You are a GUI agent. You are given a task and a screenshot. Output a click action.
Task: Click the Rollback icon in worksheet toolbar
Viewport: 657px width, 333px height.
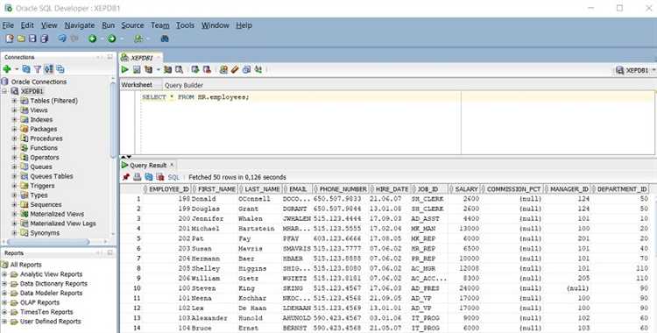(x=207, y=69)
